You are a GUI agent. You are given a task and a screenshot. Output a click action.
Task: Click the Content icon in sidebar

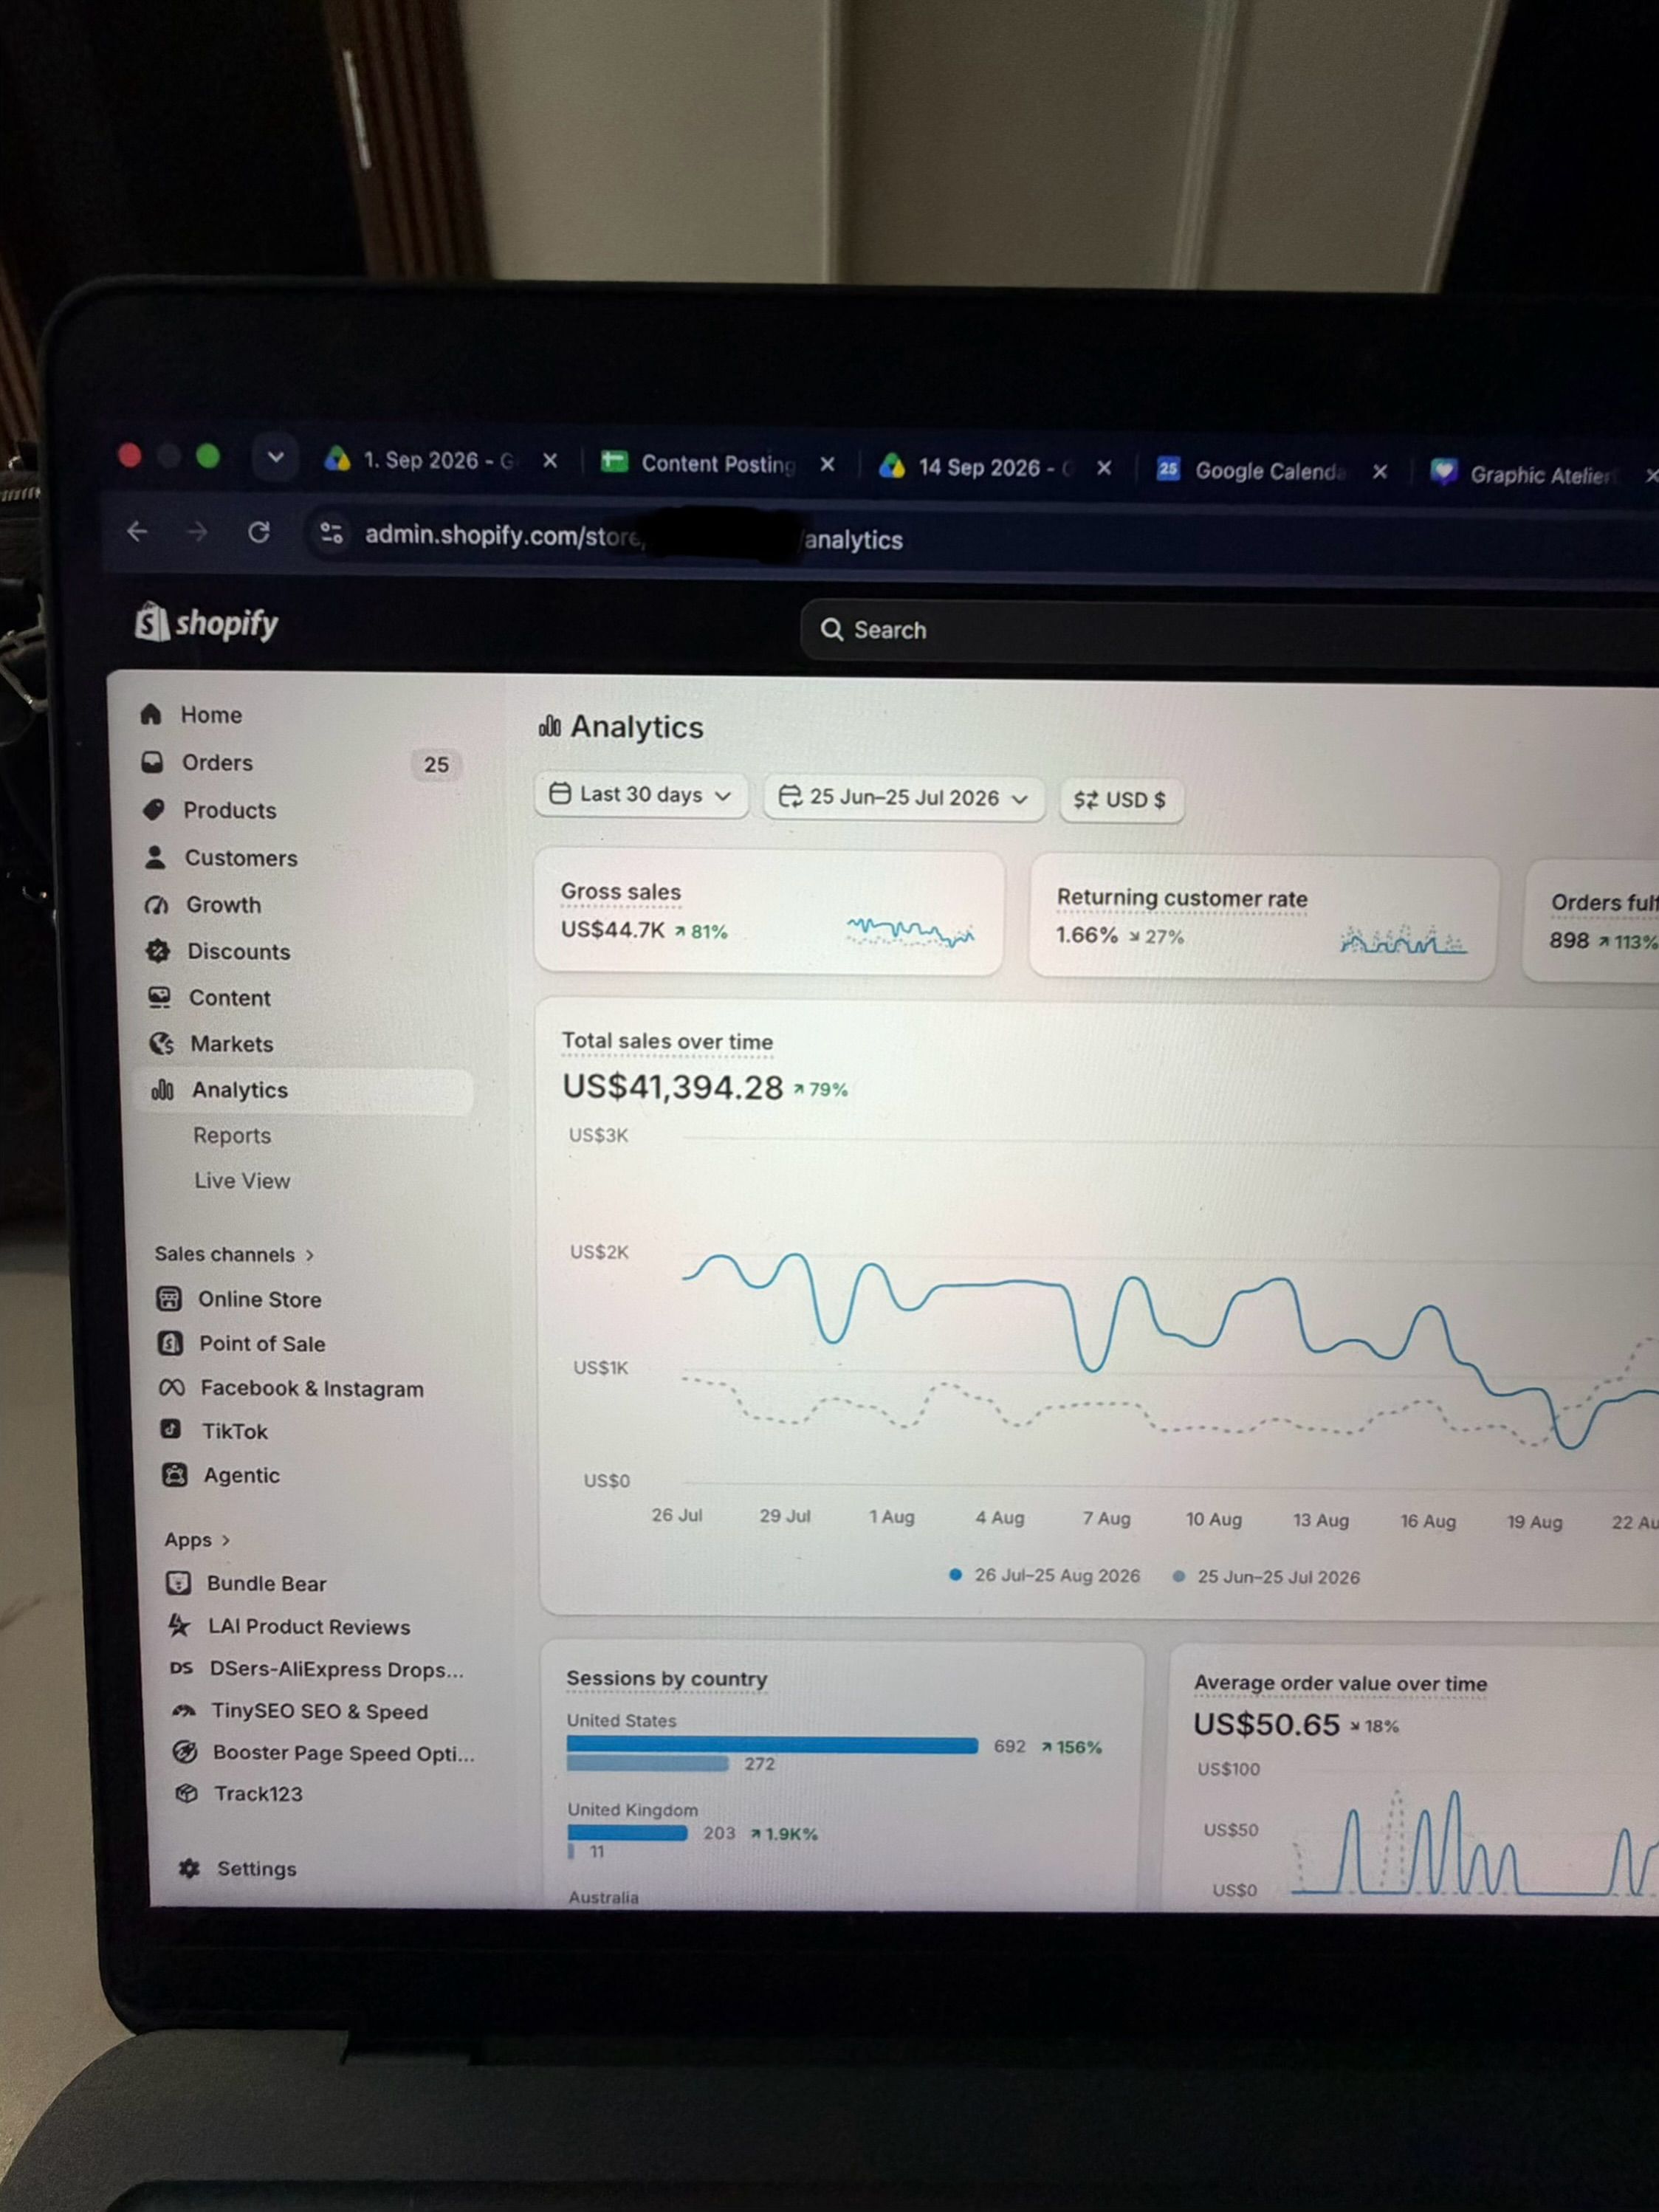pyautogui.click(x=159, y=997)
